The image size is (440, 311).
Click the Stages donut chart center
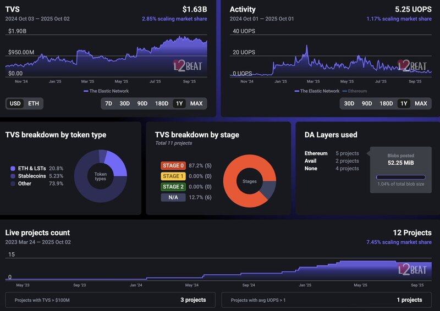tap(249, 181)
